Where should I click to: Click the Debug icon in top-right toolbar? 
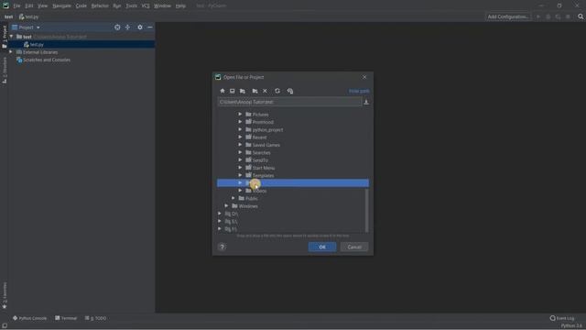click(x=548, y=16)
